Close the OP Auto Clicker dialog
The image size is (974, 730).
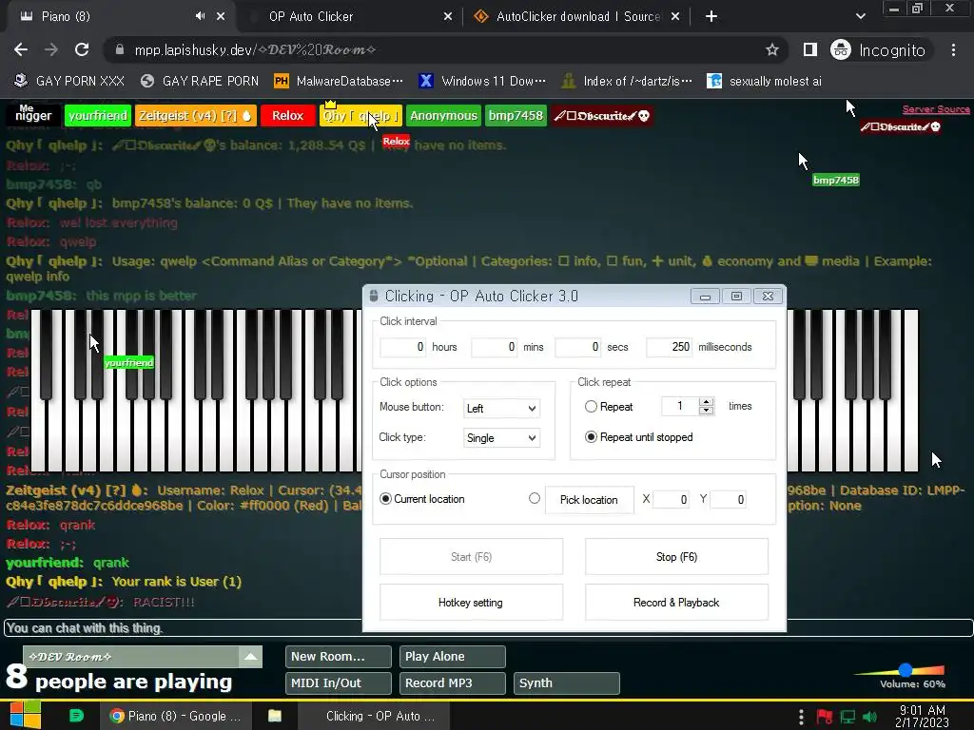(x=769, y=297)
